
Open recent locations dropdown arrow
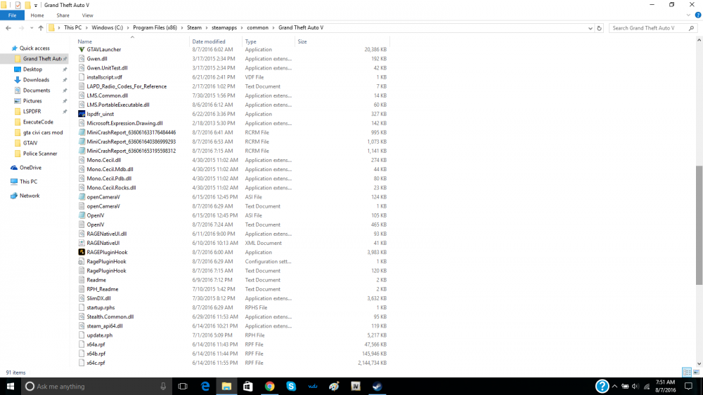(32, 28)
